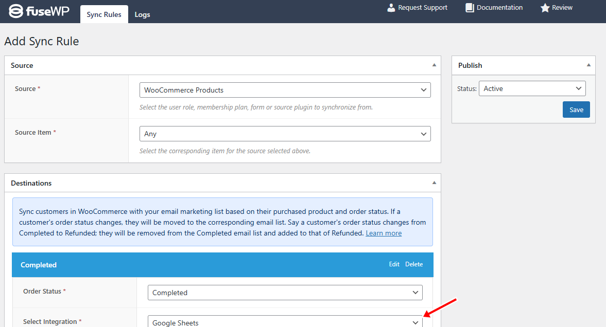Click the 'Select the corresponding item' help text
Image resolution: width=606 pixels, height=327 pixels.
point(225,151)
